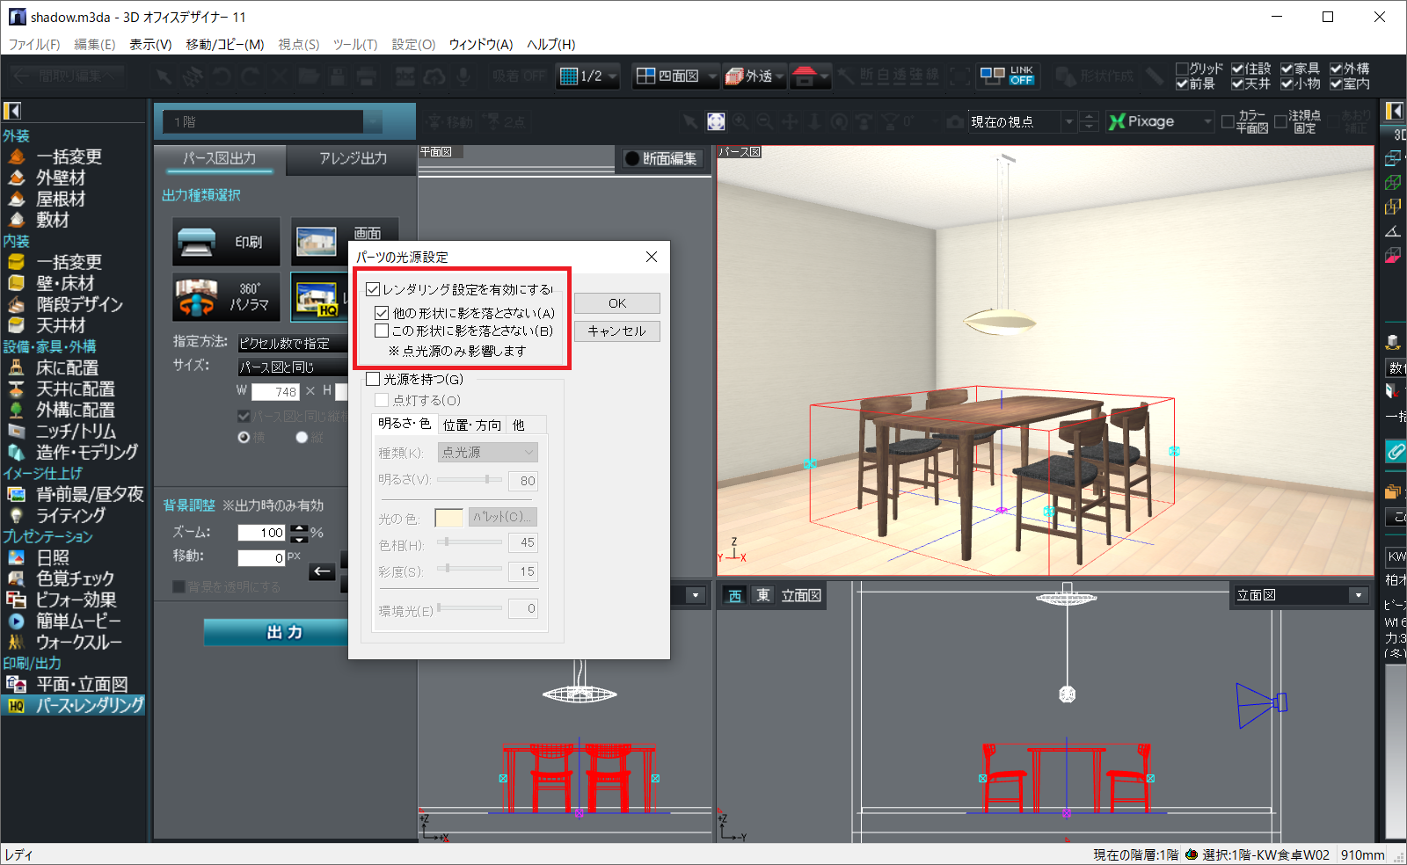Enable この形状に影を落とさない(B) checkbox

pyautogui.click(x=382, y=331)
